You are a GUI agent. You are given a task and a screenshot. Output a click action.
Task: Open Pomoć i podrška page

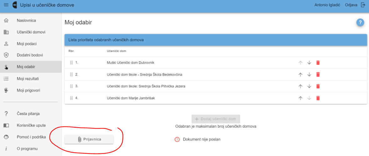coord(31,137)
